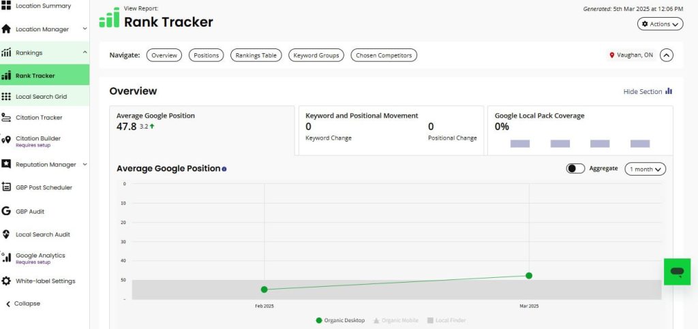Viewport: 698px width, 329px height.
Task: Open the green chat widget
Action: click(x=677, y=272)
